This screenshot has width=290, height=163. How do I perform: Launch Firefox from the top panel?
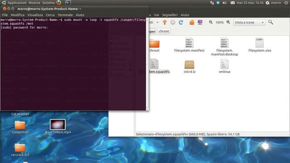tap(58, 3)
